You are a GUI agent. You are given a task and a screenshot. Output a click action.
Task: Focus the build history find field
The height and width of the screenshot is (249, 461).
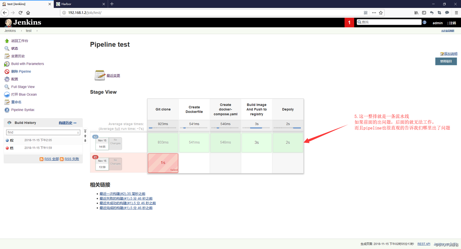(43, 132)
